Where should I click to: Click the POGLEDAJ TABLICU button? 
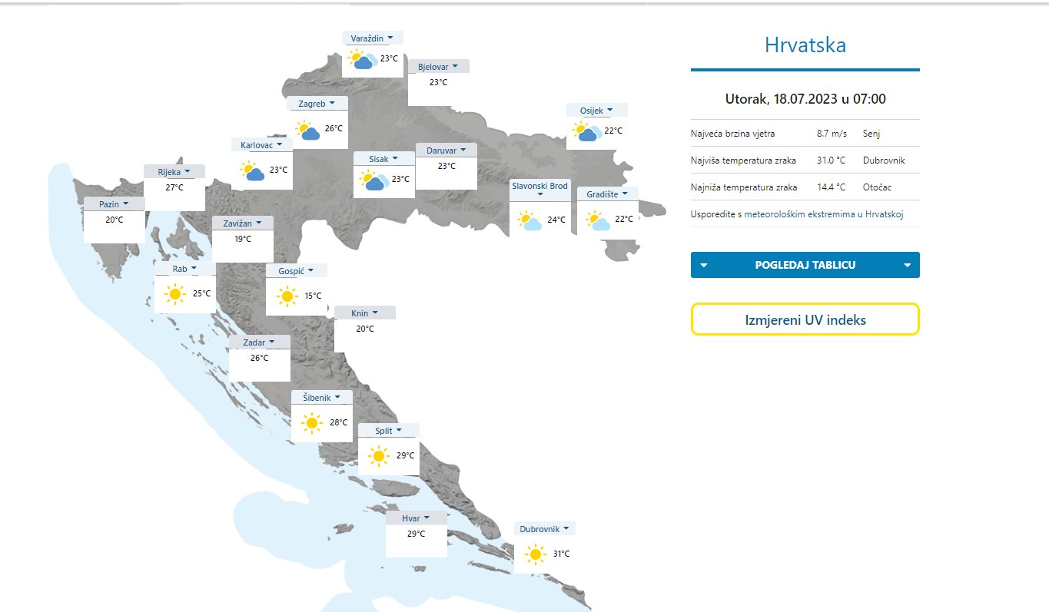pyautogui.click(x=805, y=265)
